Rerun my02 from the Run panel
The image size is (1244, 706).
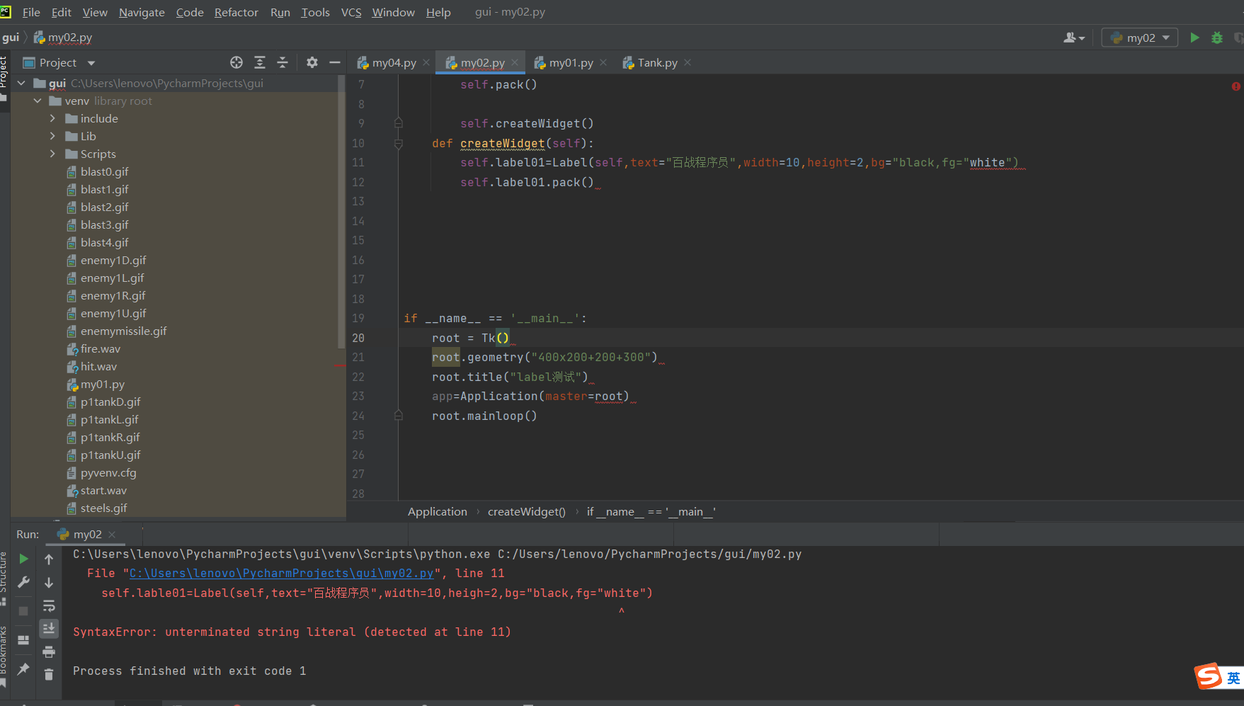(23, 559)
